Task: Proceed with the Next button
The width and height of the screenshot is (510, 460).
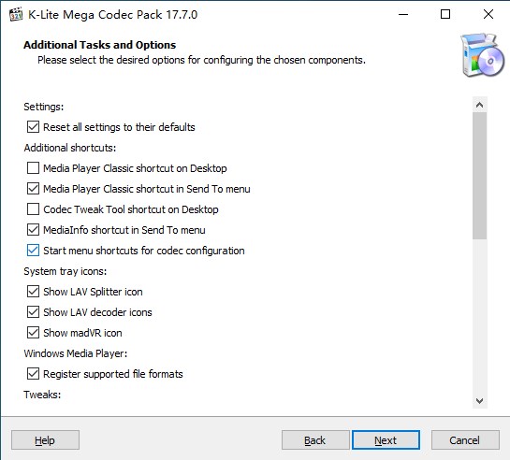Action: click(x=386, y=440)
